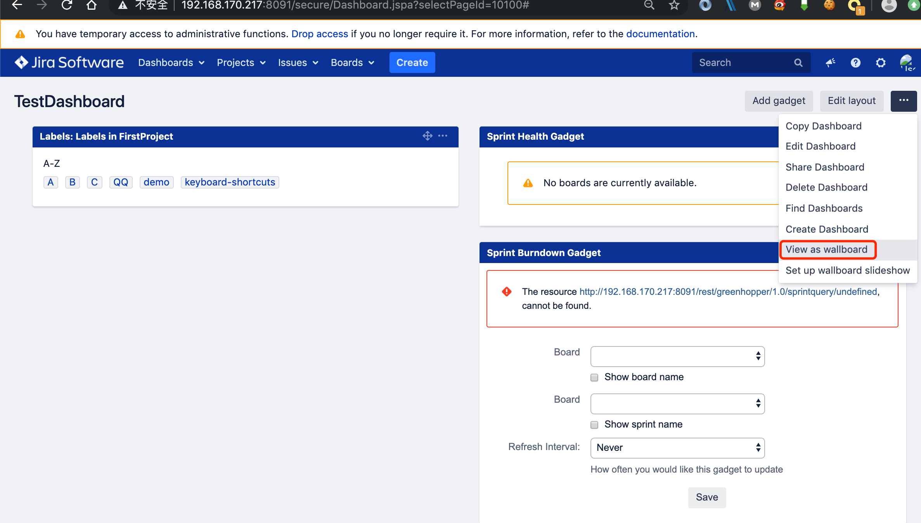The height and width of the screenshot is (523, 921).
Task: Open the feedback megaphone icon
Action: 831,62
